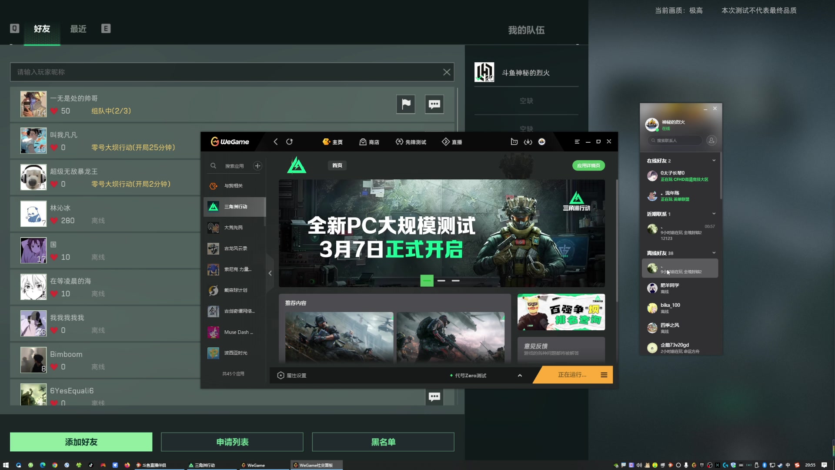Open Windows notification center icon
This screenshot has width=835, height=470.
click(x=824, y=465)
